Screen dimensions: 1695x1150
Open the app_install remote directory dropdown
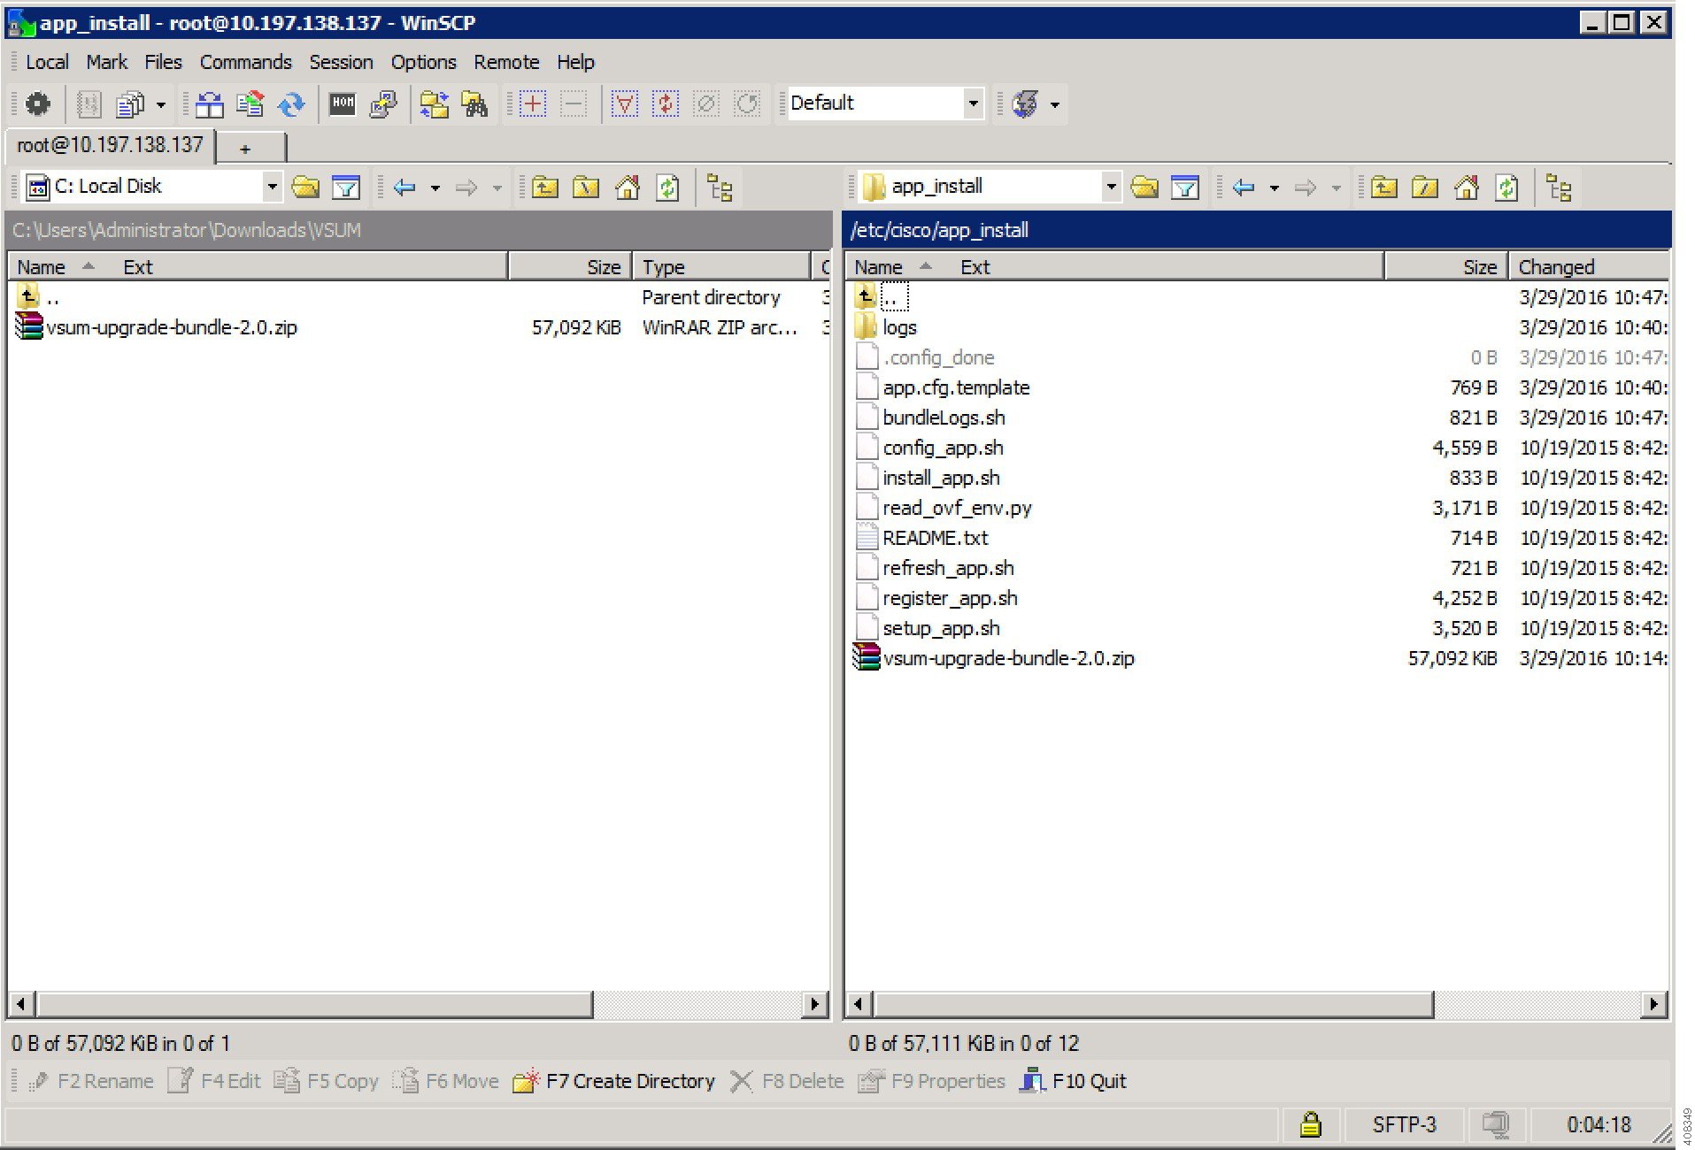coord(1111,187)
